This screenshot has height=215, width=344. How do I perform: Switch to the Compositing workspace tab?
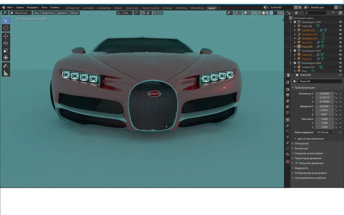[x=104, y=8]
